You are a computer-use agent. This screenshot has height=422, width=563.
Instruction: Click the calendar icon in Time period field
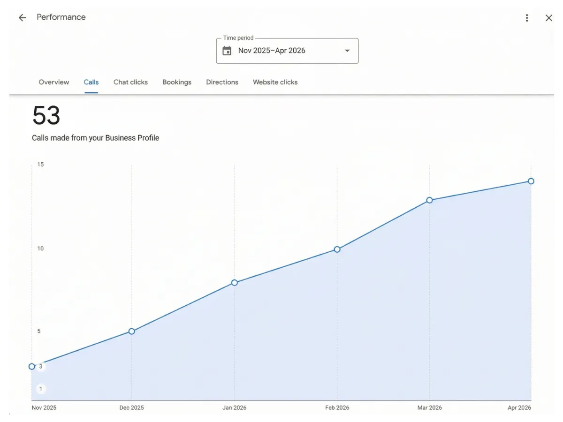click(x=227, y=50)
